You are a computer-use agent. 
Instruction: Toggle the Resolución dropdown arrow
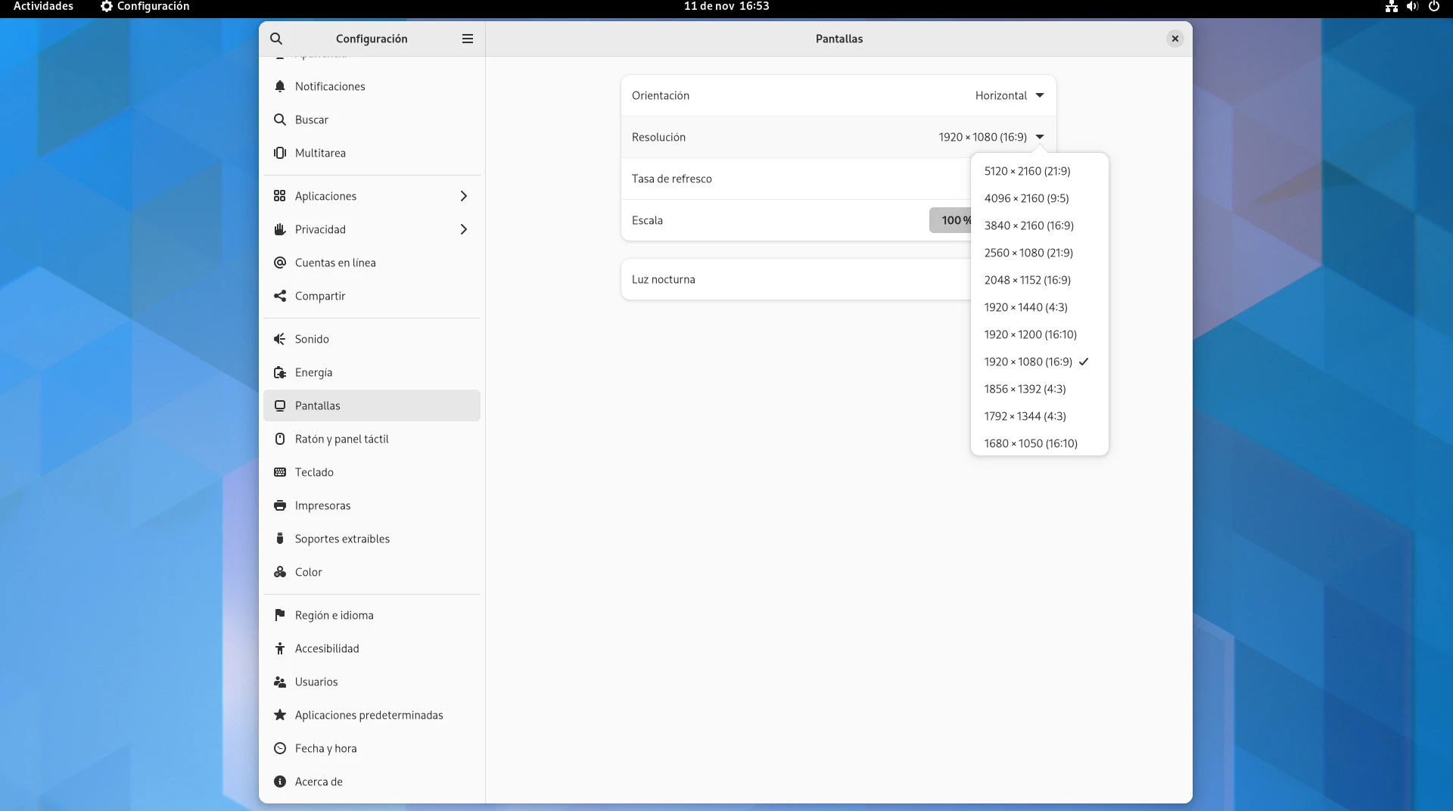1040,137
